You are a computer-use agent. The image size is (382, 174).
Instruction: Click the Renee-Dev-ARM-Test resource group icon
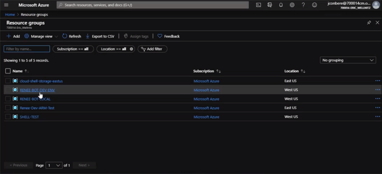(x=15, y=108)
